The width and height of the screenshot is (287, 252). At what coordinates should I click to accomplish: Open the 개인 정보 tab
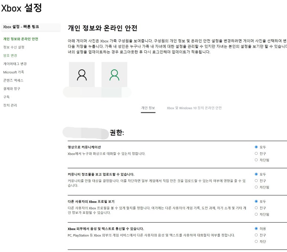click(148, 108)
